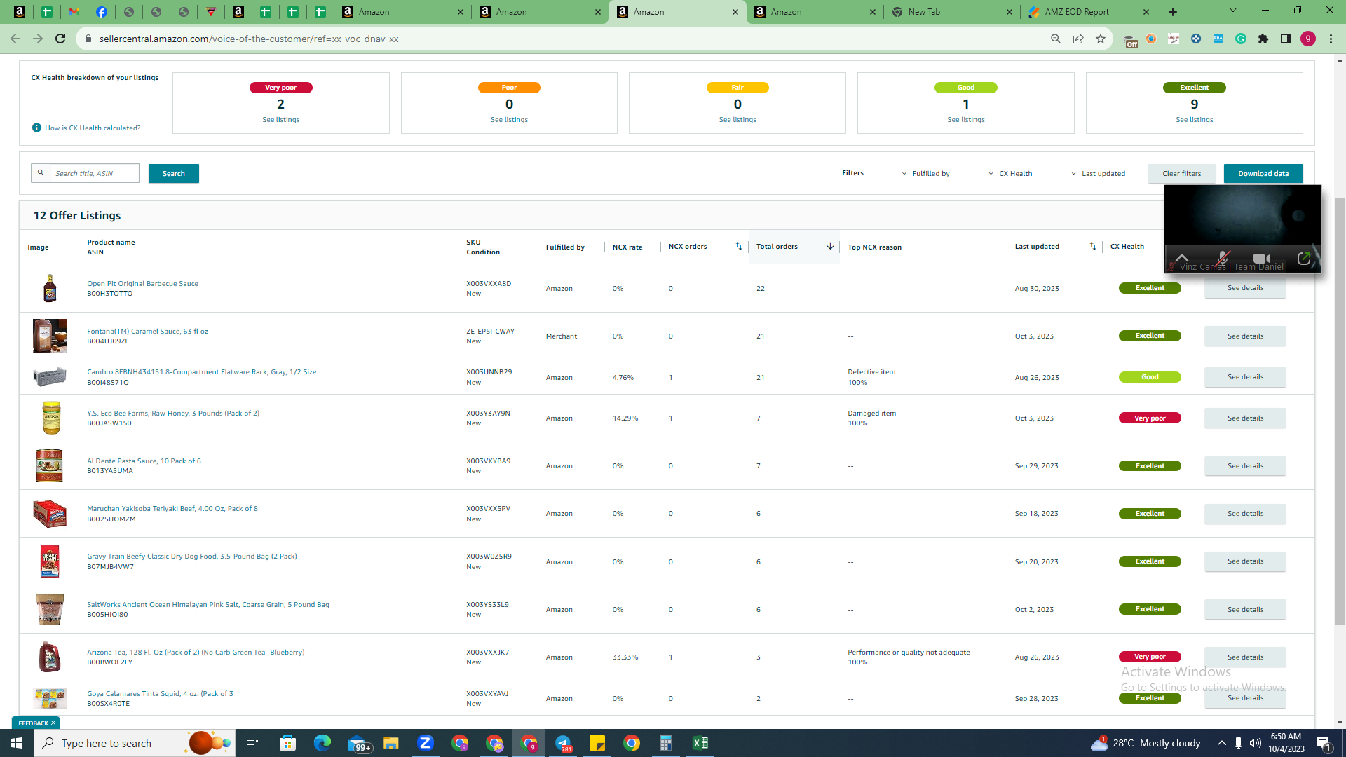The width and height of the screenshot is (1346, 757).
Task: See details for Al Dente Pasta Sauce
Action: coord(1245,466)
